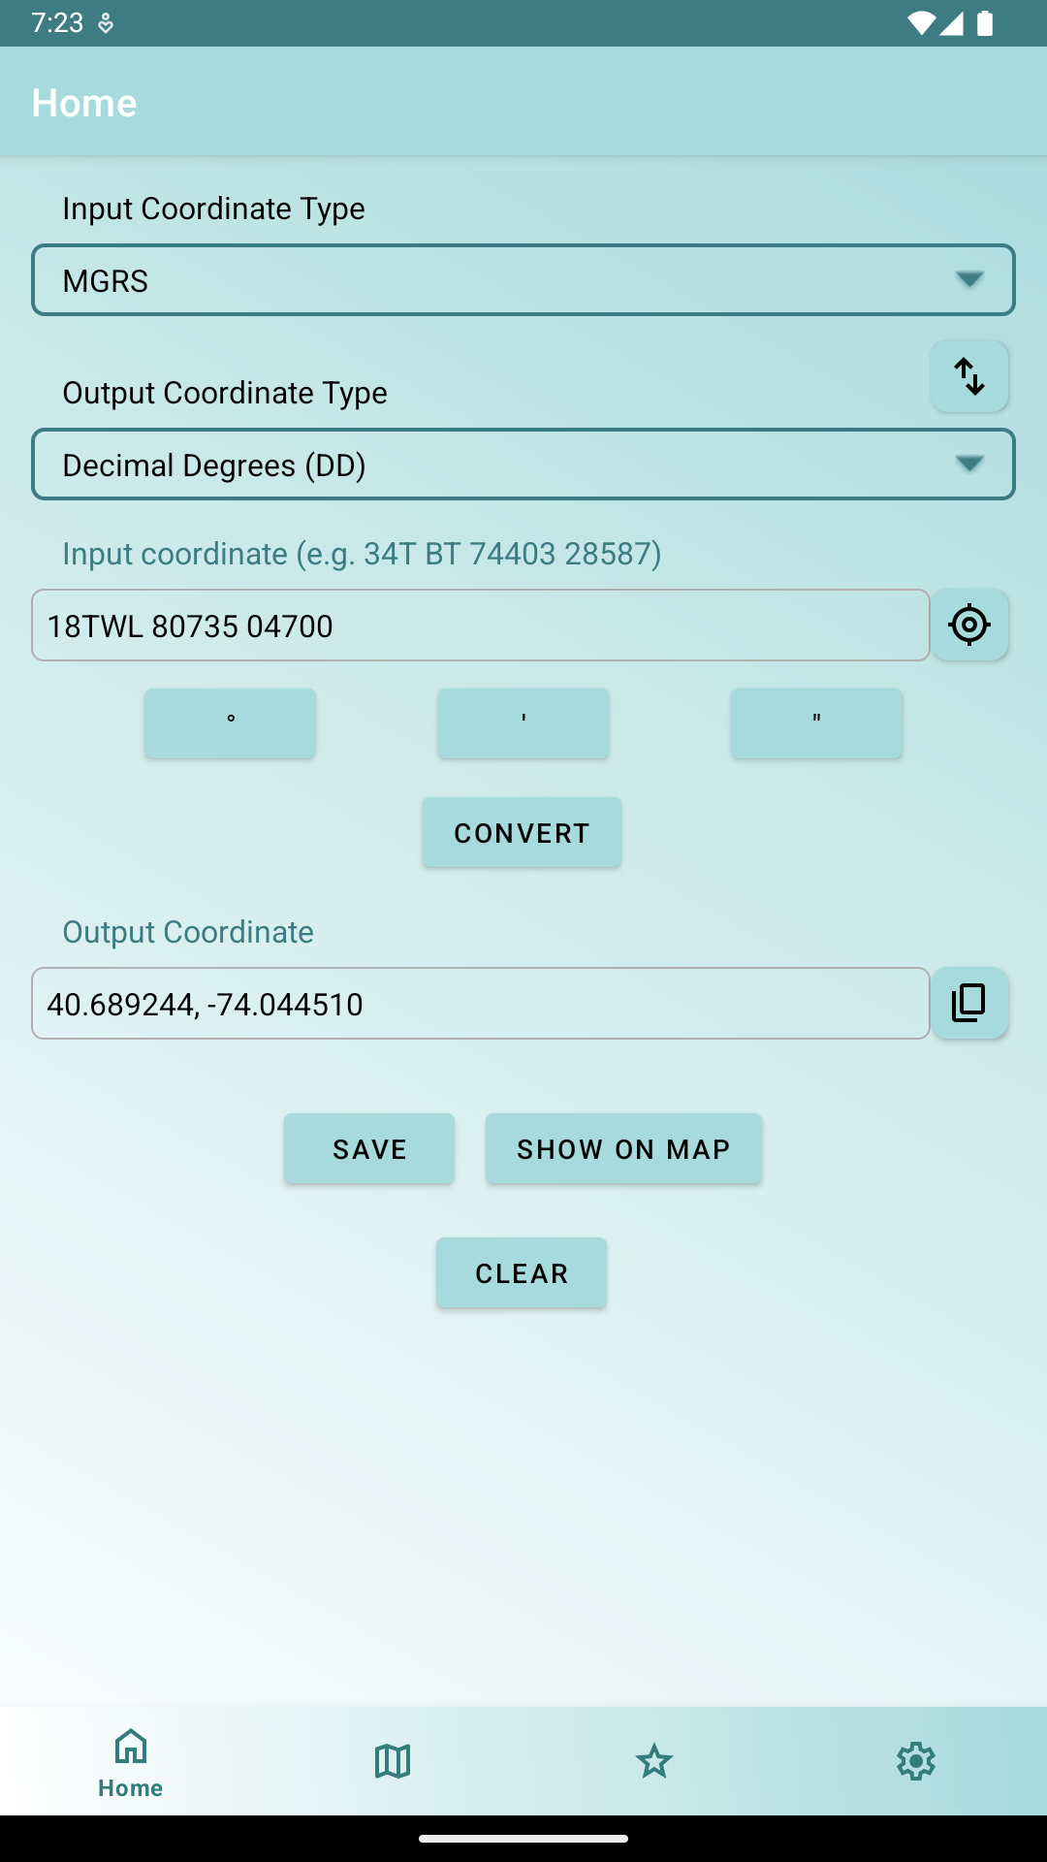Clear the coordinate fields
Screen dimensions: 1047x1862
tap(522, 1272)
